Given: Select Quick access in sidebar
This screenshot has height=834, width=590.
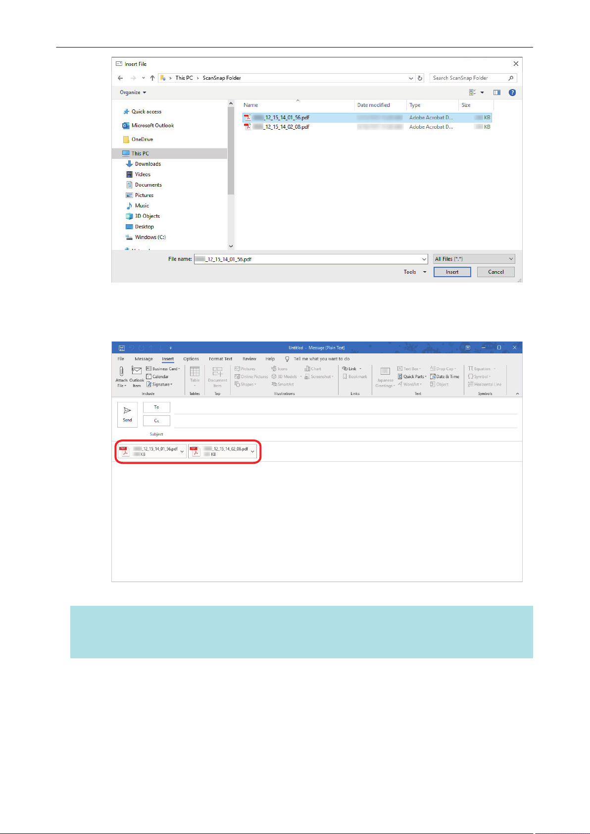Looking at the screenshot, I should [x=142, y=112].
